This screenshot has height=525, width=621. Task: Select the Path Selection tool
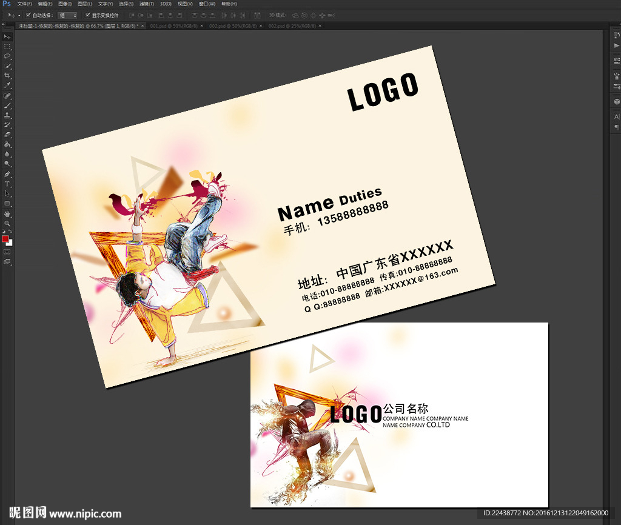[7, 193]
